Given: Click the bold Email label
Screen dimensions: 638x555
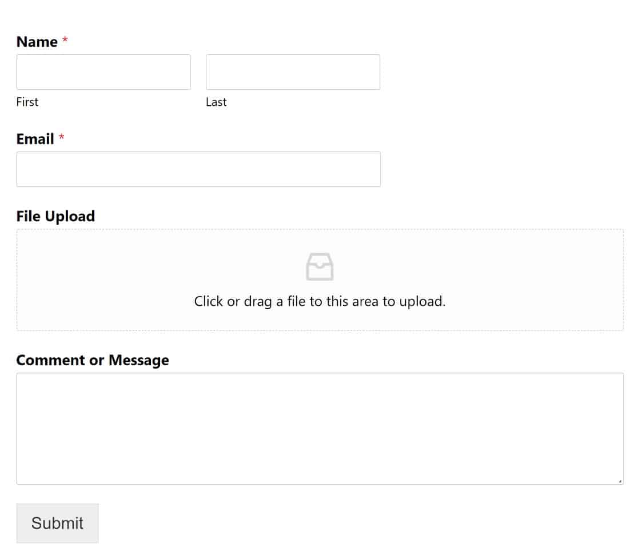Looking at the screenshot, I should pyautogui.click(x=35, y=139).
